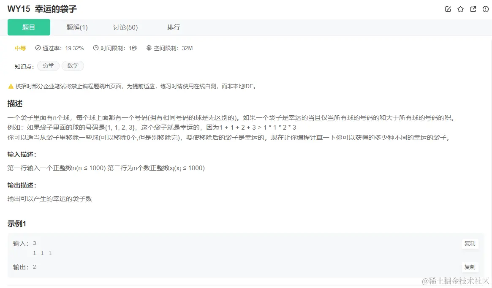Click the 输出可以产生的幸运的袋子数 text

(x=49, y=198)
